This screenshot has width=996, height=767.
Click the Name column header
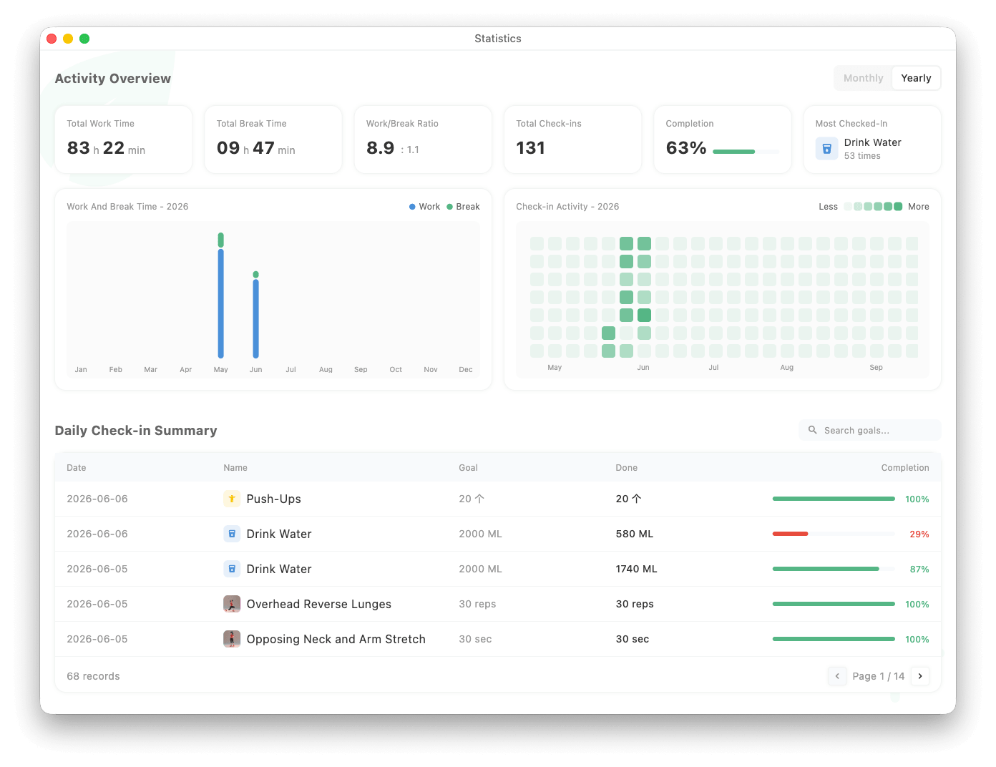pyautogui.click(x=235, y=468)
